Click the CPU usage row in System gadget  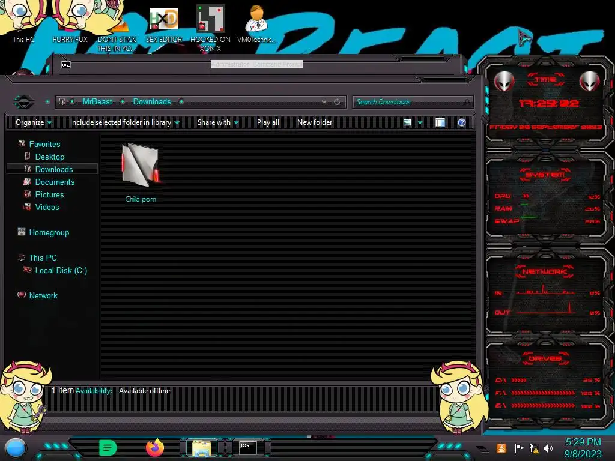tap(547, 196)
